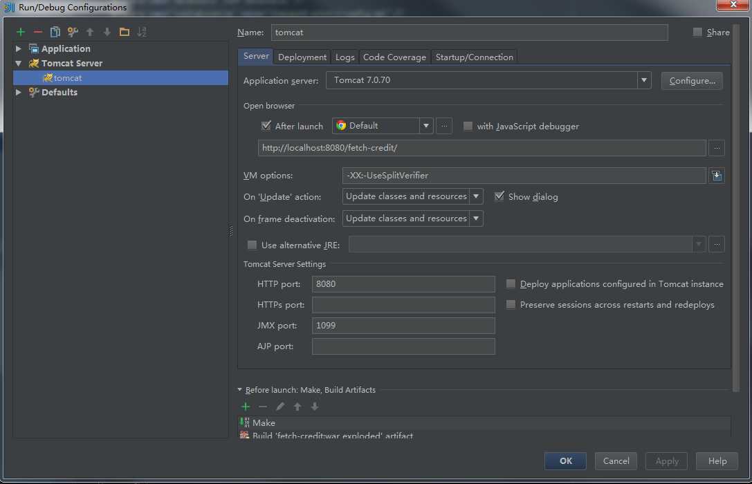Screen dimensions: 752x484
Task: Click the sort configurations alphabetically icon
Action: click(x=142, y=32)
